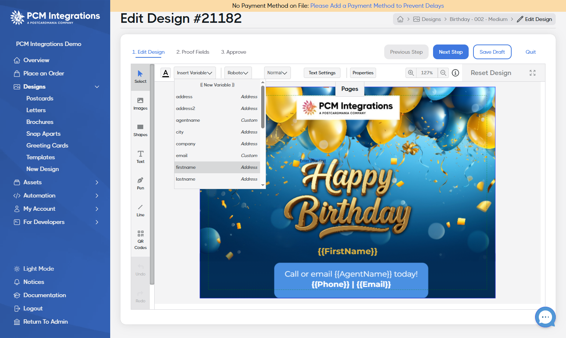Viewport: 566px width, 338px height.
Task: Click the 127% zoom value field
Action: click(x=427, y=73)
